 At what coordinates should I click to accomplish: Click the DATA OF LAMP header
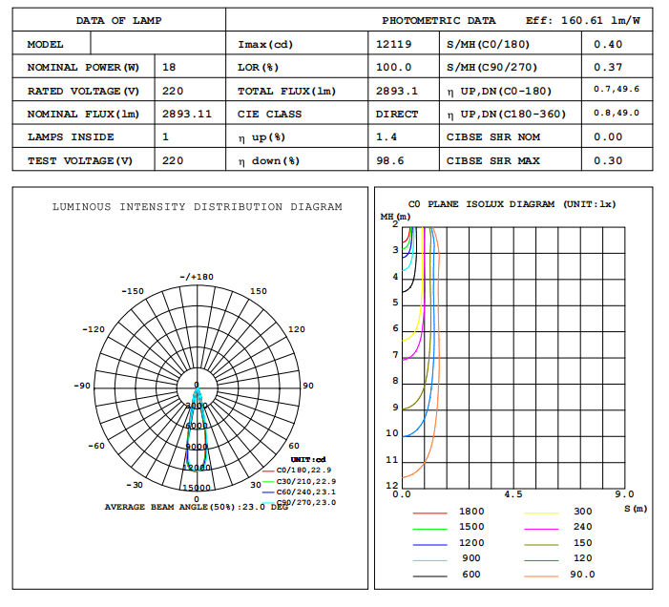pos(118,21)
